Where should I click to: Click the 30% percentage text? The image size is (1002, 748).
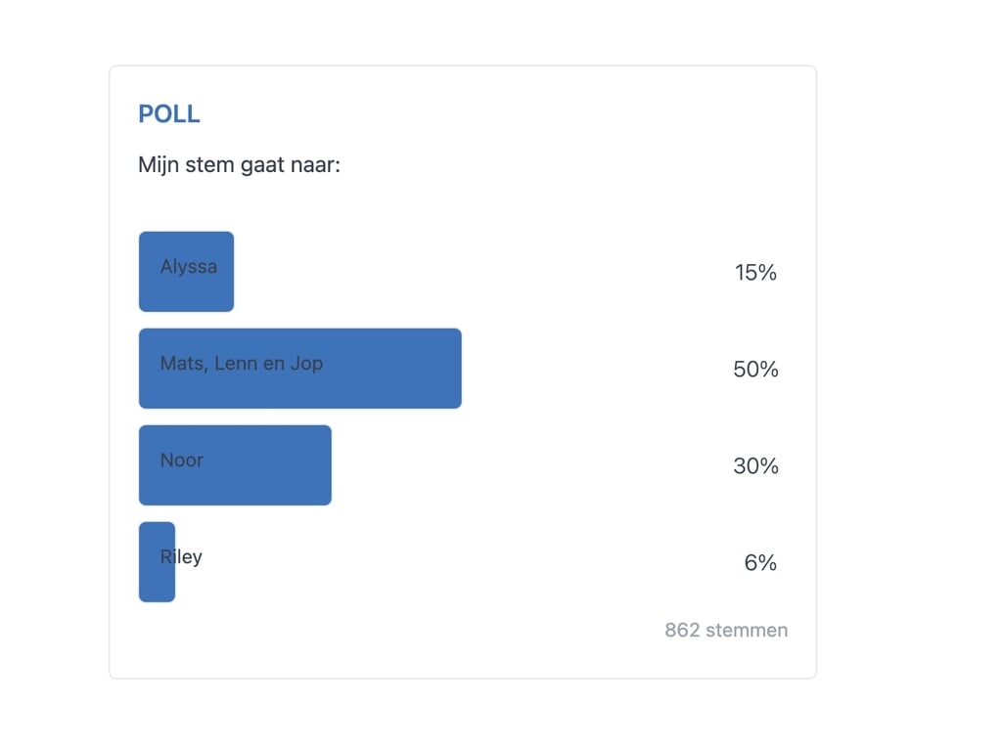click(755, 466)
